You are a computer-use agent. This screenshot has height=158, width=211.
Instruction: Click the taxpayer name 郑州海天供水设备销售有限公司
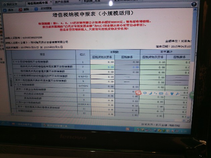(49, 42)
